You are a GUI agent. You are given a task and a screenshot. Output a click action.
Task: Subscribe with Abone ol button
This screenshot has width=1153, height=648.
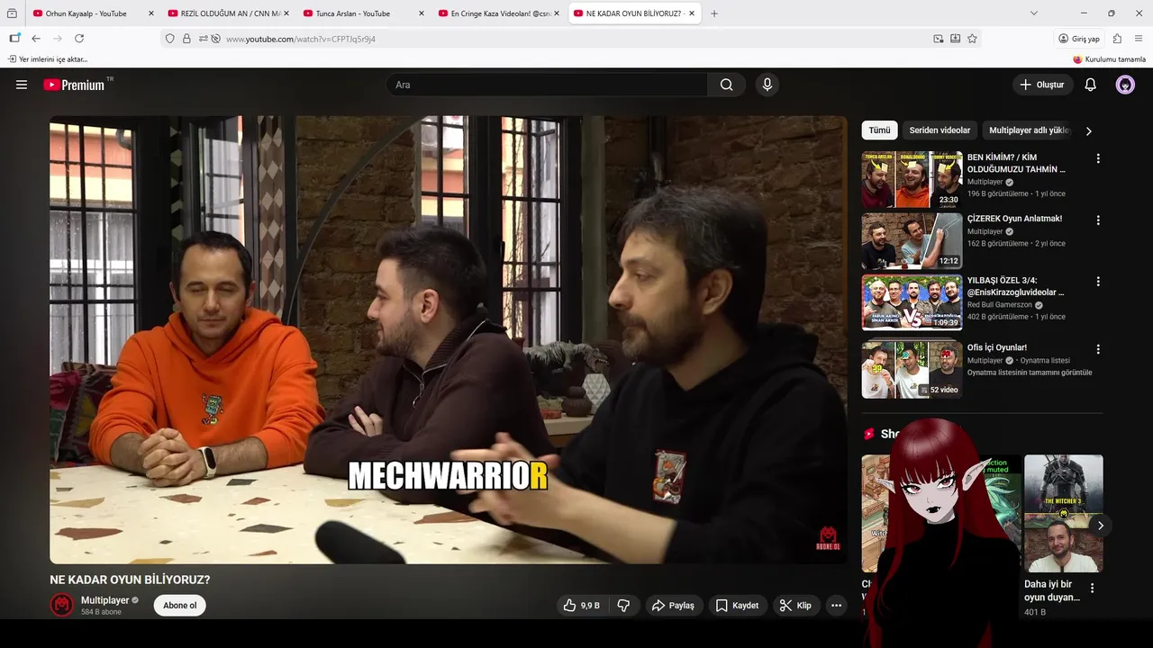pos(179,606)
